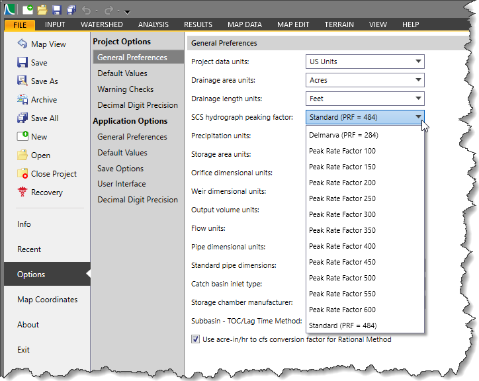Open the Drainage length units dropdown
Screen dimensions: 479x381
pyautogui.click(x=365, y=99)
